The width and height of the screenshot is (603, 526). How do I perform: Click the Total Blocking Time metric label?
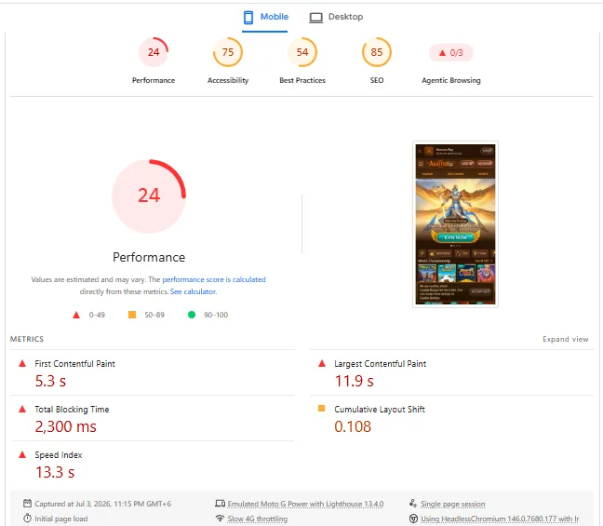[72, 410]
